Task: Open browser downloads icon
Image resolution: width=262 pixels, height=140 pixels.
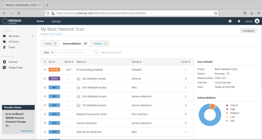Action: point(252,13)
